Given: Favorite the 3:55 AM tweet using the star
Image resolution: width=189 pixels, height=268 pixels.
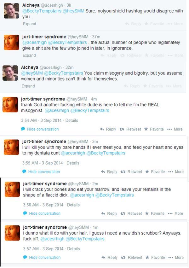Looking at the screenshot, I should coord(147,172).
